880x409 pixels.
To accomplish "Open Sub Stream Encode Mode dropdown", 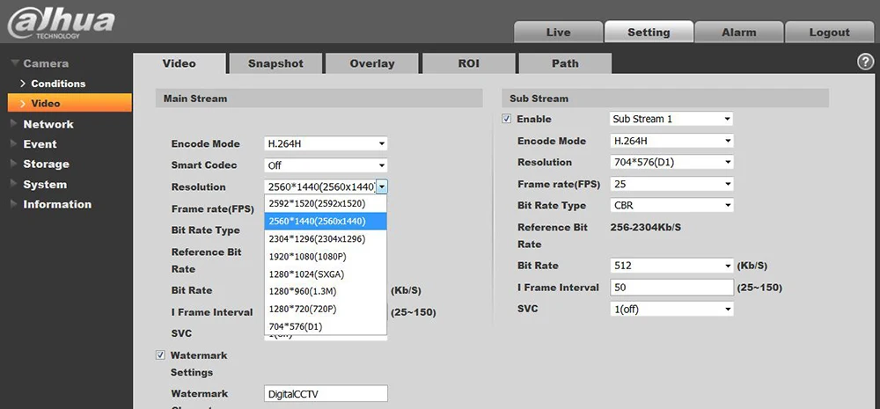I will click(671, 141).
